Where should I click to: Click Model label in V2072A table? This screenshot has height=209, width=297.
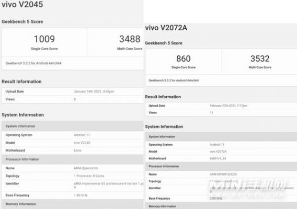tap(153, 152)
